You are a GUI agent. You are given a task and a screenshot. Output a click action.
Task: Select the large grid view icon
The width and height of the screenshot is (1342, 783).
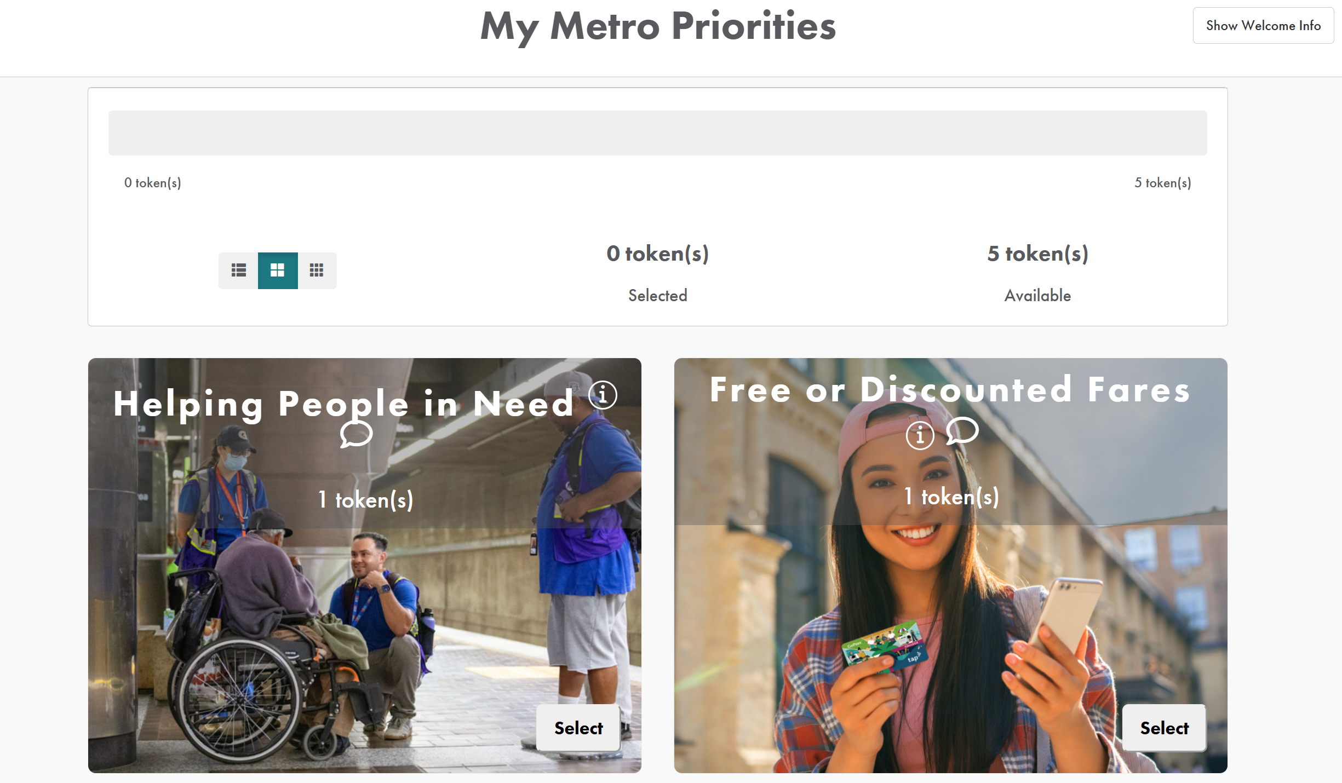pyautogui.click(x=278, y=270)
